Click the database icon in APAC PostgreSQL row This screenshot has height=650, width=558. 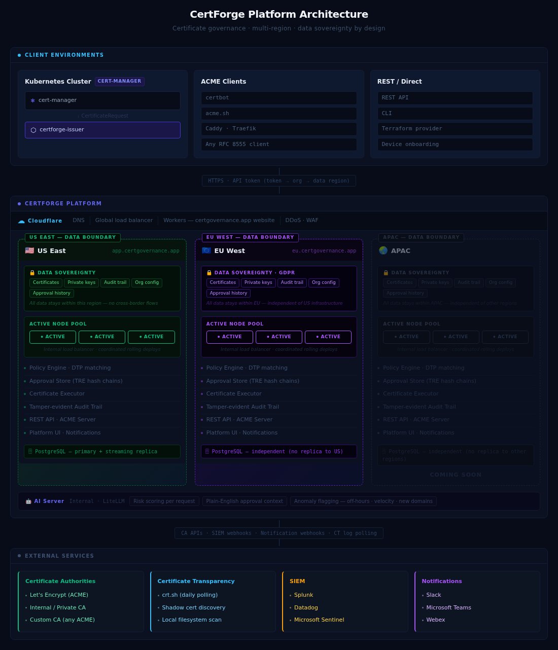pyautogui.click(x=384, y=451)
